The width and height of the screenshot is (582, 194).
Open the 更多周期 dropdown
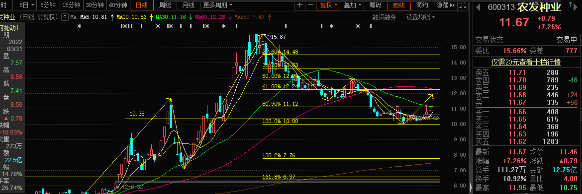(218, 5)
